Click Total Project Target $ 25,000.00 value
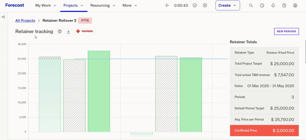306x140 pixels. (x=282, y=64)
